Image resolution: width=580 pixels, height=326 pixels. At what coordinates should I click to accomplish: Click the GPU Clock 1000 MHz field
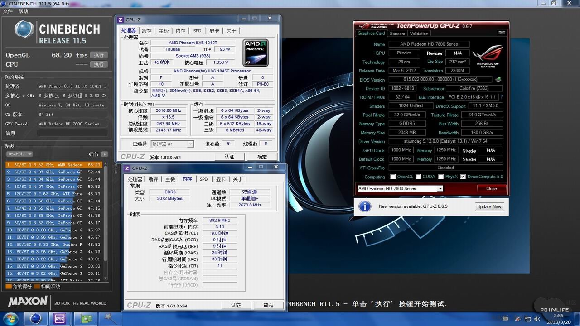pos(401,150)
